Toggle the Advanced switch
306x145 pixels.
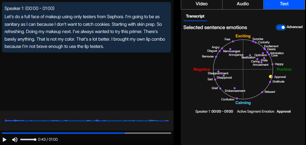point(281,27)
